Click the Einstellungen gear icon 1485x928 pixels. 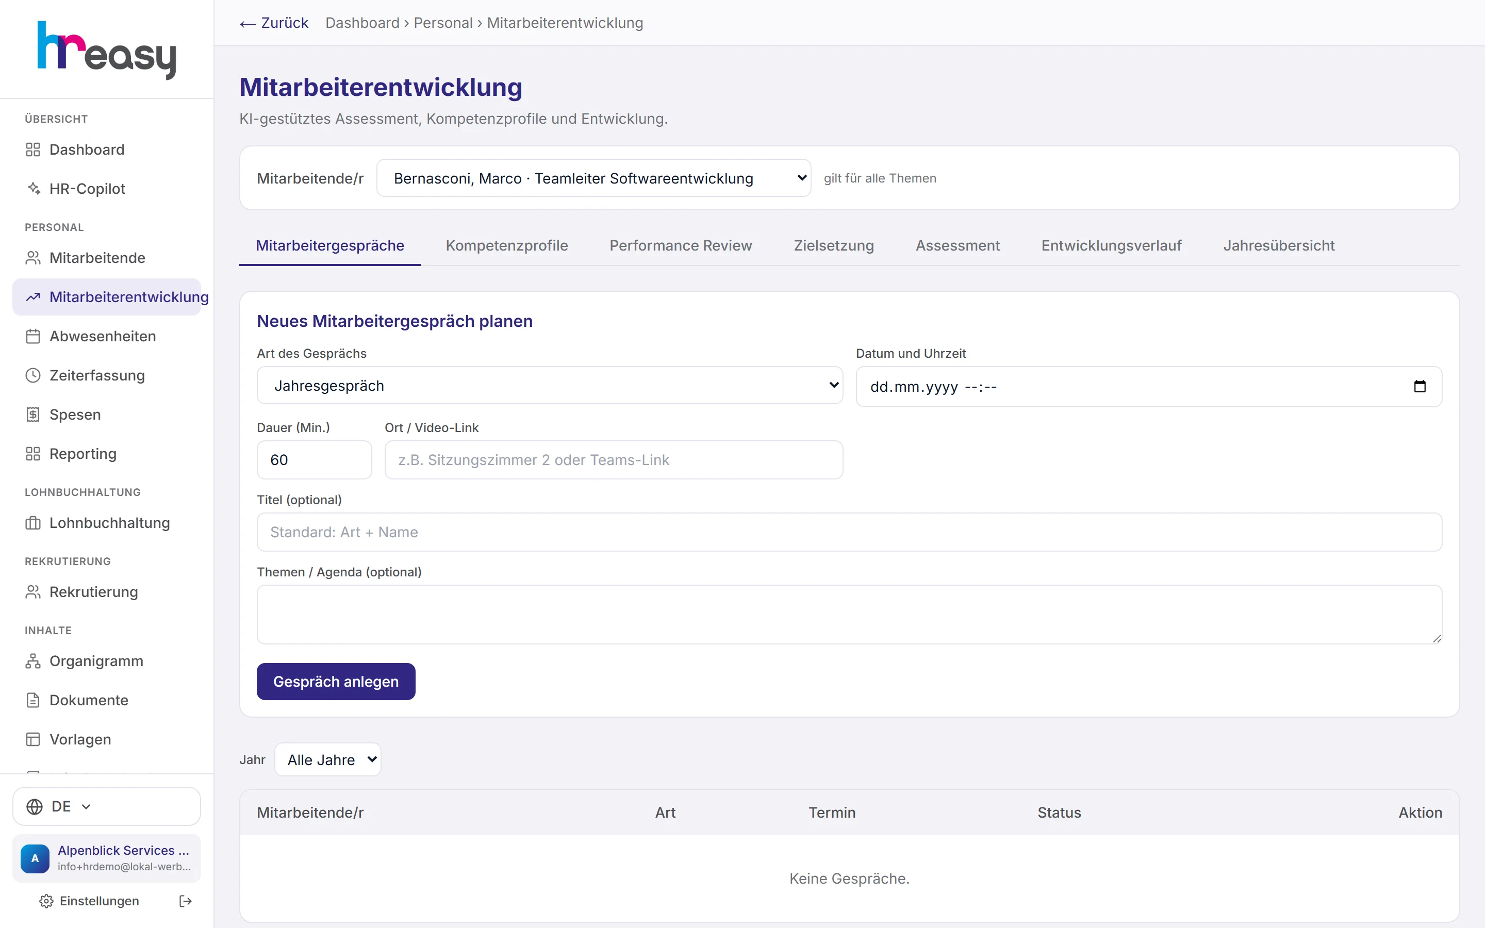click(x=46, y=901)
